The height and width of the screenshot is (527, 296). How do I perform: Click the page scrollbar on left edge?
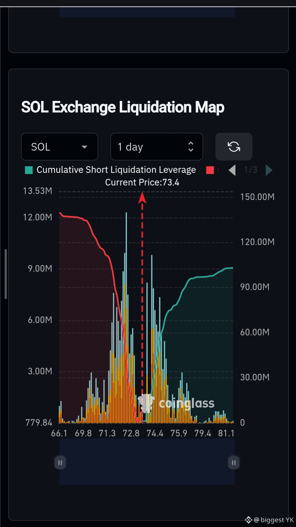6,274
